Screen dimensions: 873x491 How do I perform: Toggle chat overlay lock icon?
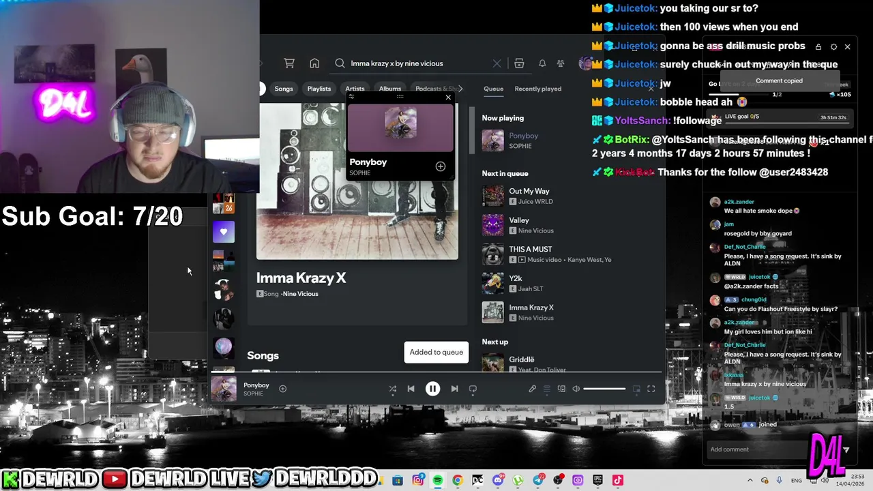coord(818,47)
